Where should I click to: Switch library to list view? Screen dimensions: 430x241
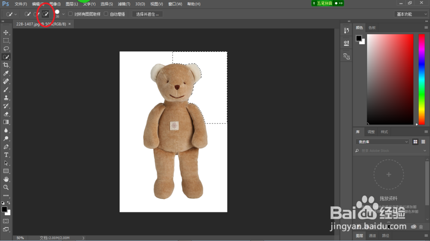[423, 142]
